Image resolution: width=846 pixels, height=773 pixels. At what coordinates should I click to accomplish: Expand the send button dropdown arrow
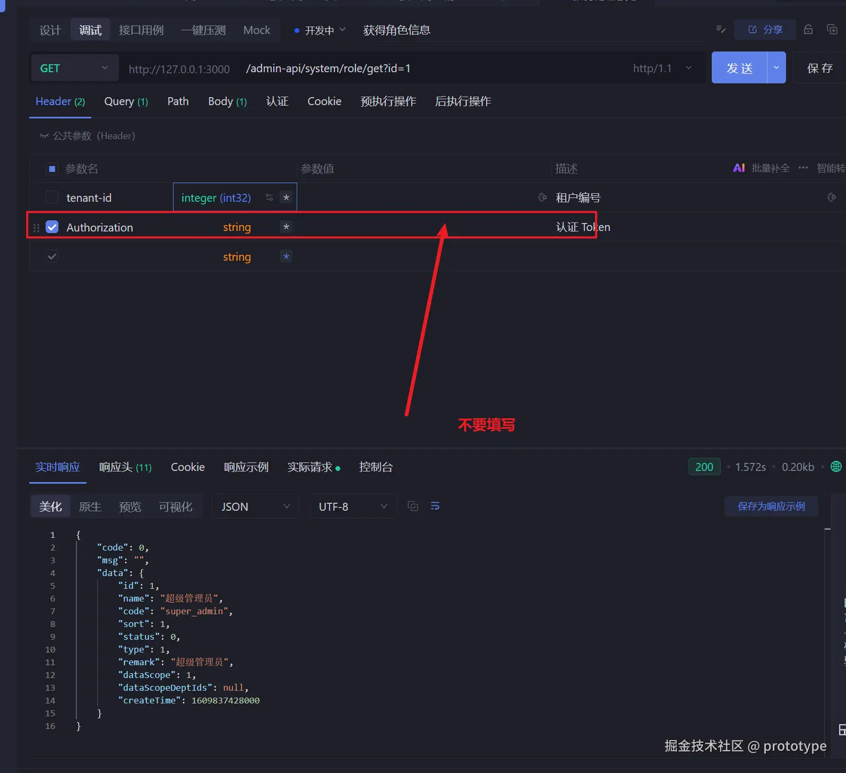click(x=776, y=67)
